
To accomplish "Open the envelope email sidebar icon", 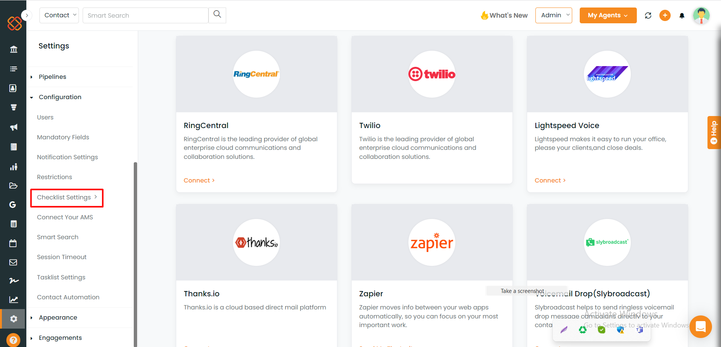I will click(14, 263).
